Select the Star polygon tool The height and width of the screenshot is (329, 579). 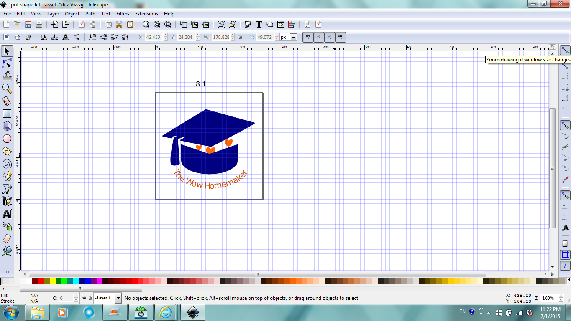(x=7, y=151)
